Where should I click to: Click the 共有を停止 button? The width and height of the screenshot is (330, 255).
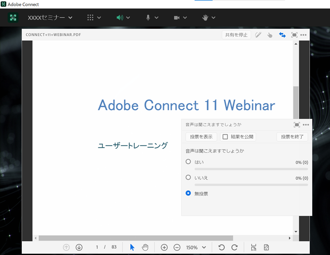(236, 35)
